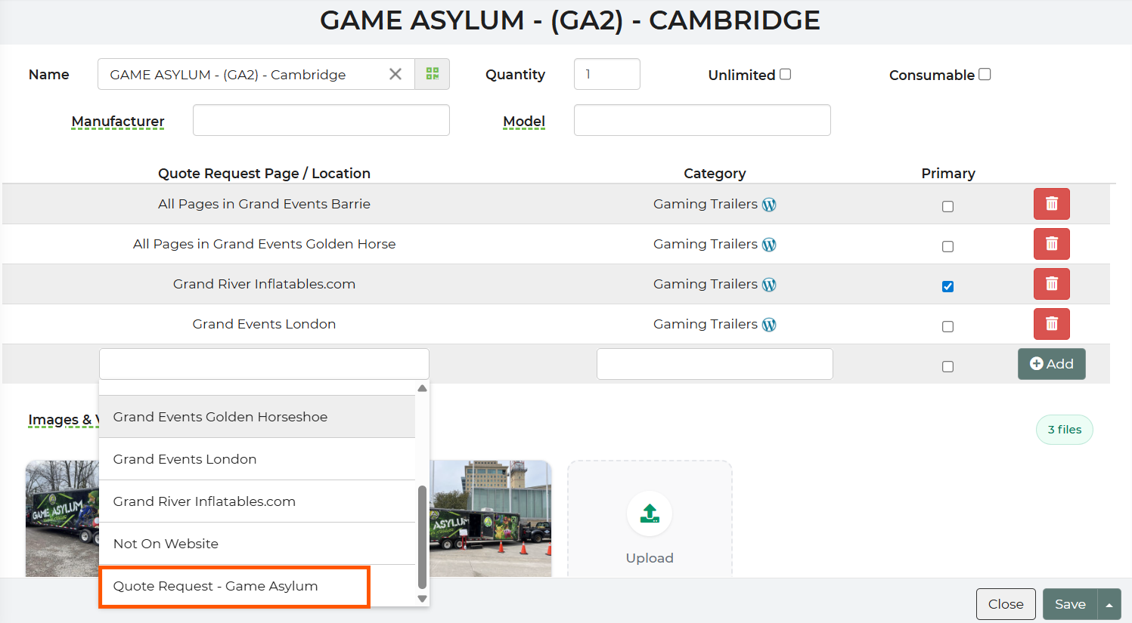1132x623 pixels.
Task: Click the Primary column header
Action: (948, 173)
